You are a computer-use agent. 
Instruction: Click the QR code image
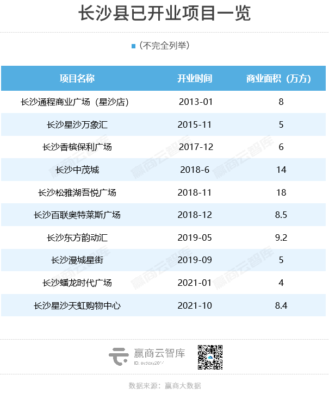tap(210, 357)
